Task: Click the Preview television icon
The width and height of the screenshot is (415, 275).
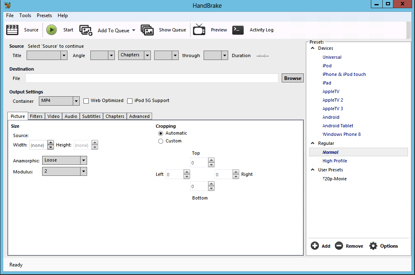Action: tap(199, 30)
